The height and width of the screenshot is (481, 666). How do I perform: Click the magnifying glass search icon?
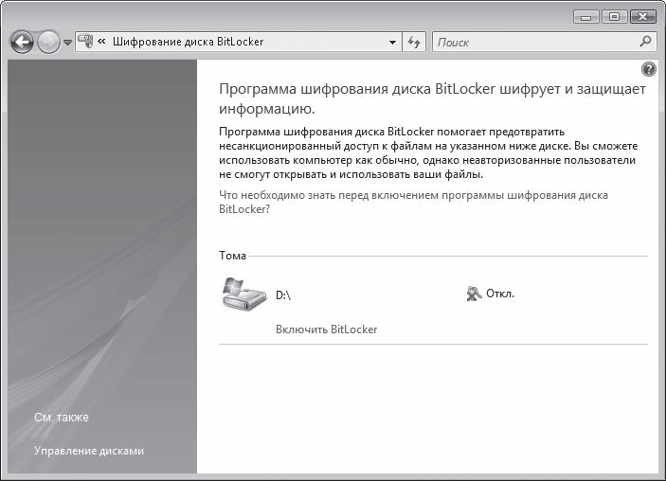(646, 42)
